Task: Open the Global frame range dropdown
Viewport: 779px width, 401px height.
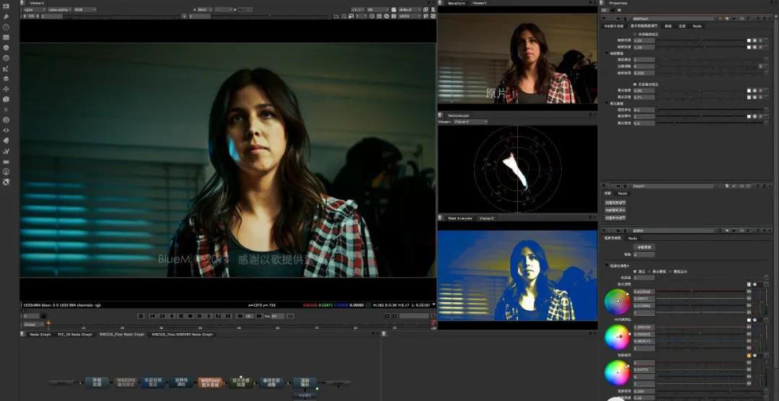Action: coord(33,325)
